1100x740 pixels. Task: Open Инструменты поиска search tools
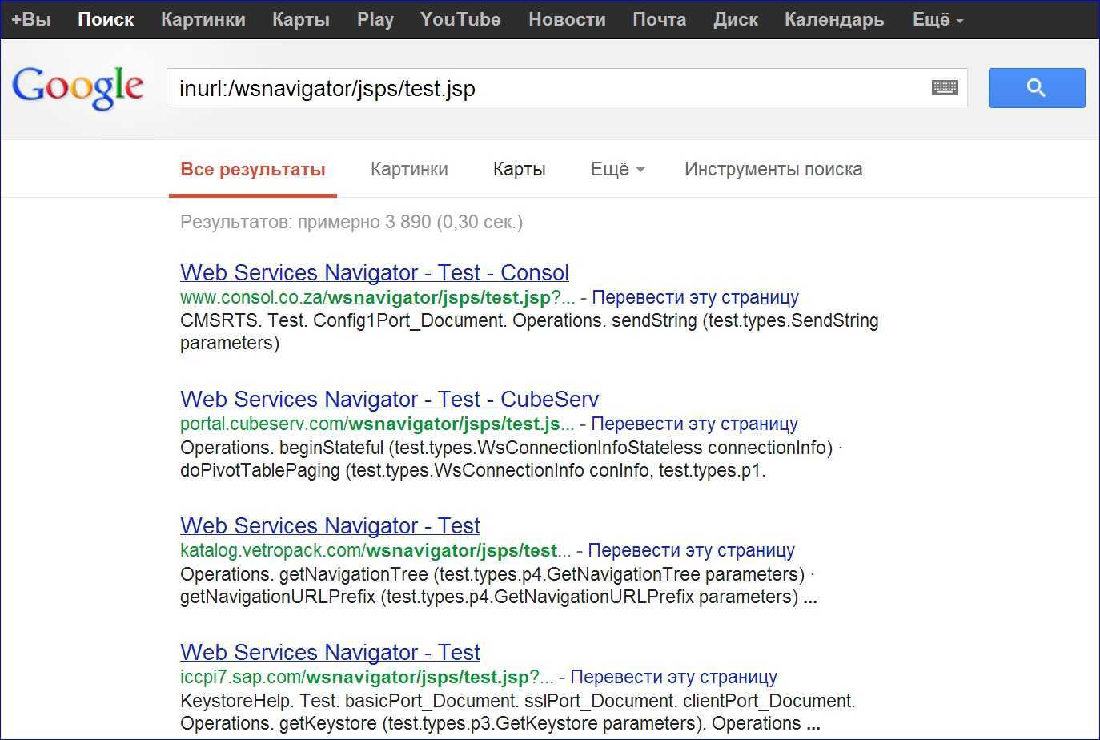773,169
